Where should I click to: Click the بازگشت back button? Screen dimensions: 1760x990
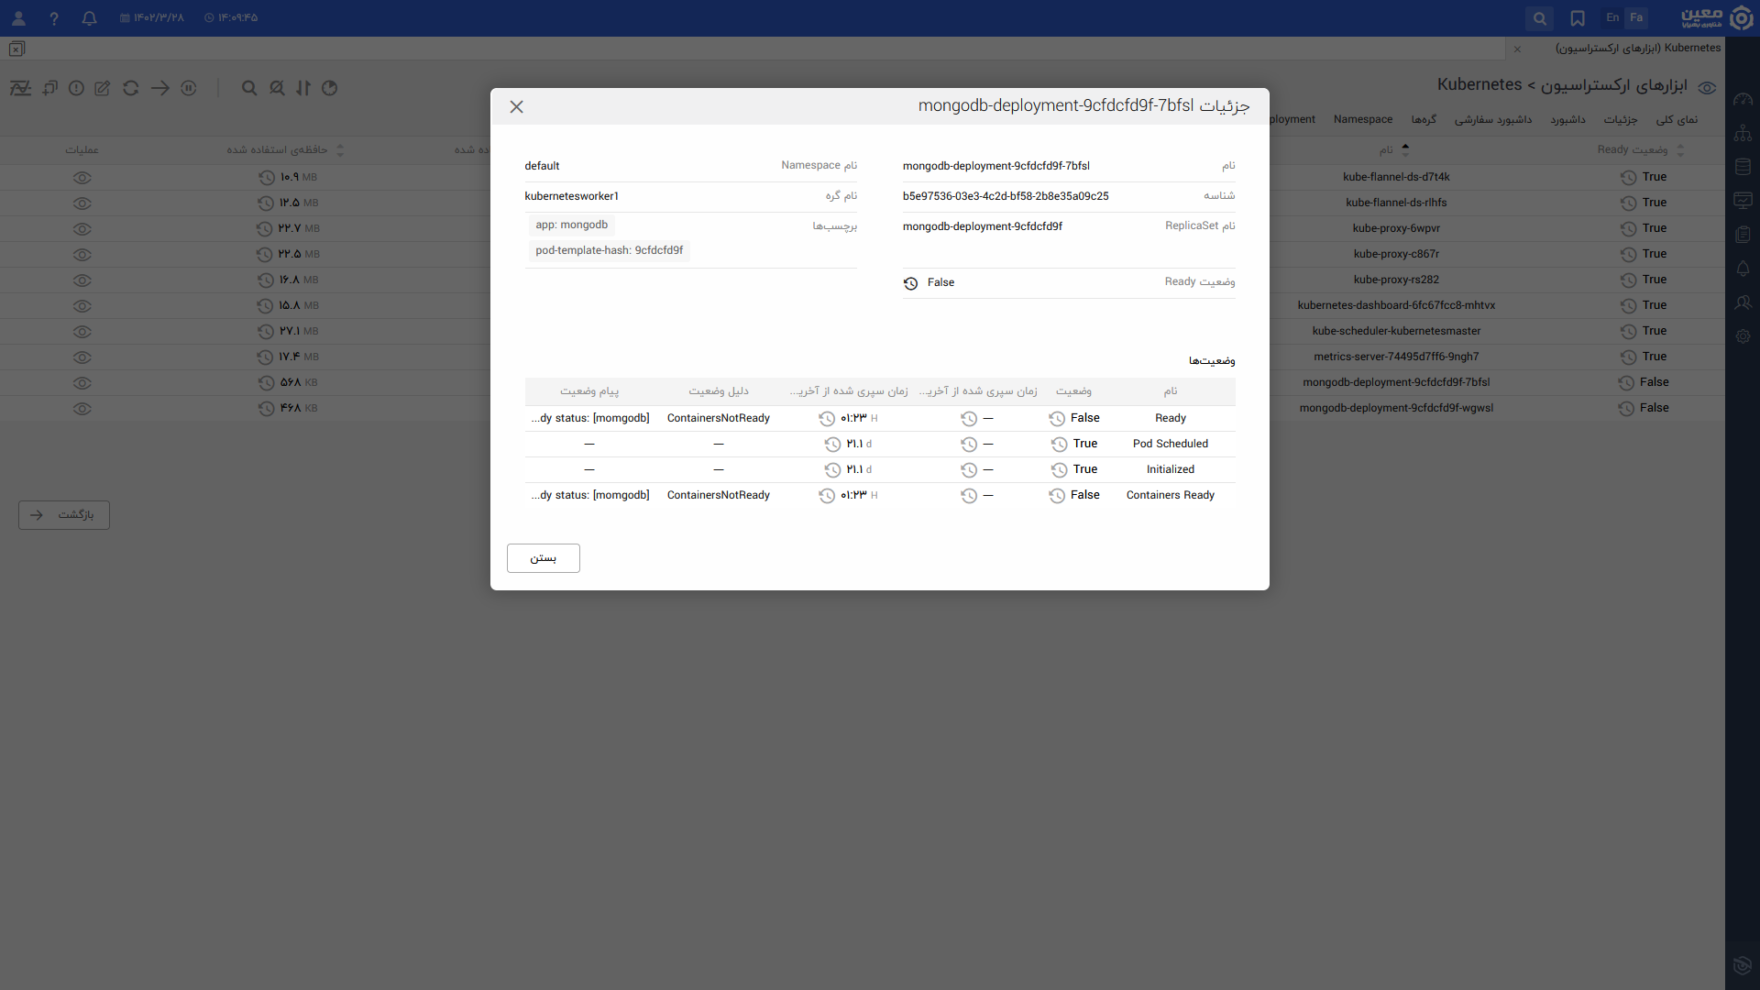[64, 515]
